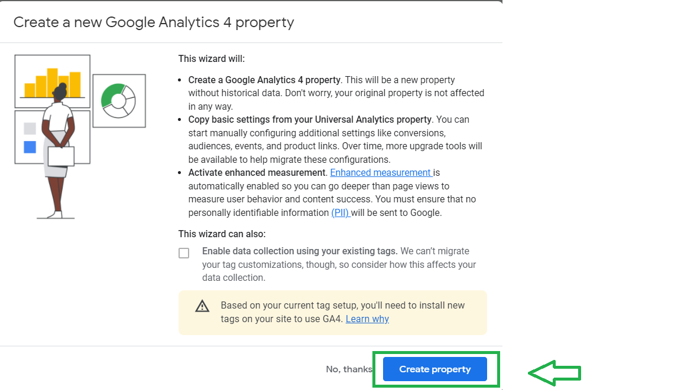Viewport: 681px width, 390px height.
Task: Enable data collection using existing tags checkbox
Action: [184, 253]
